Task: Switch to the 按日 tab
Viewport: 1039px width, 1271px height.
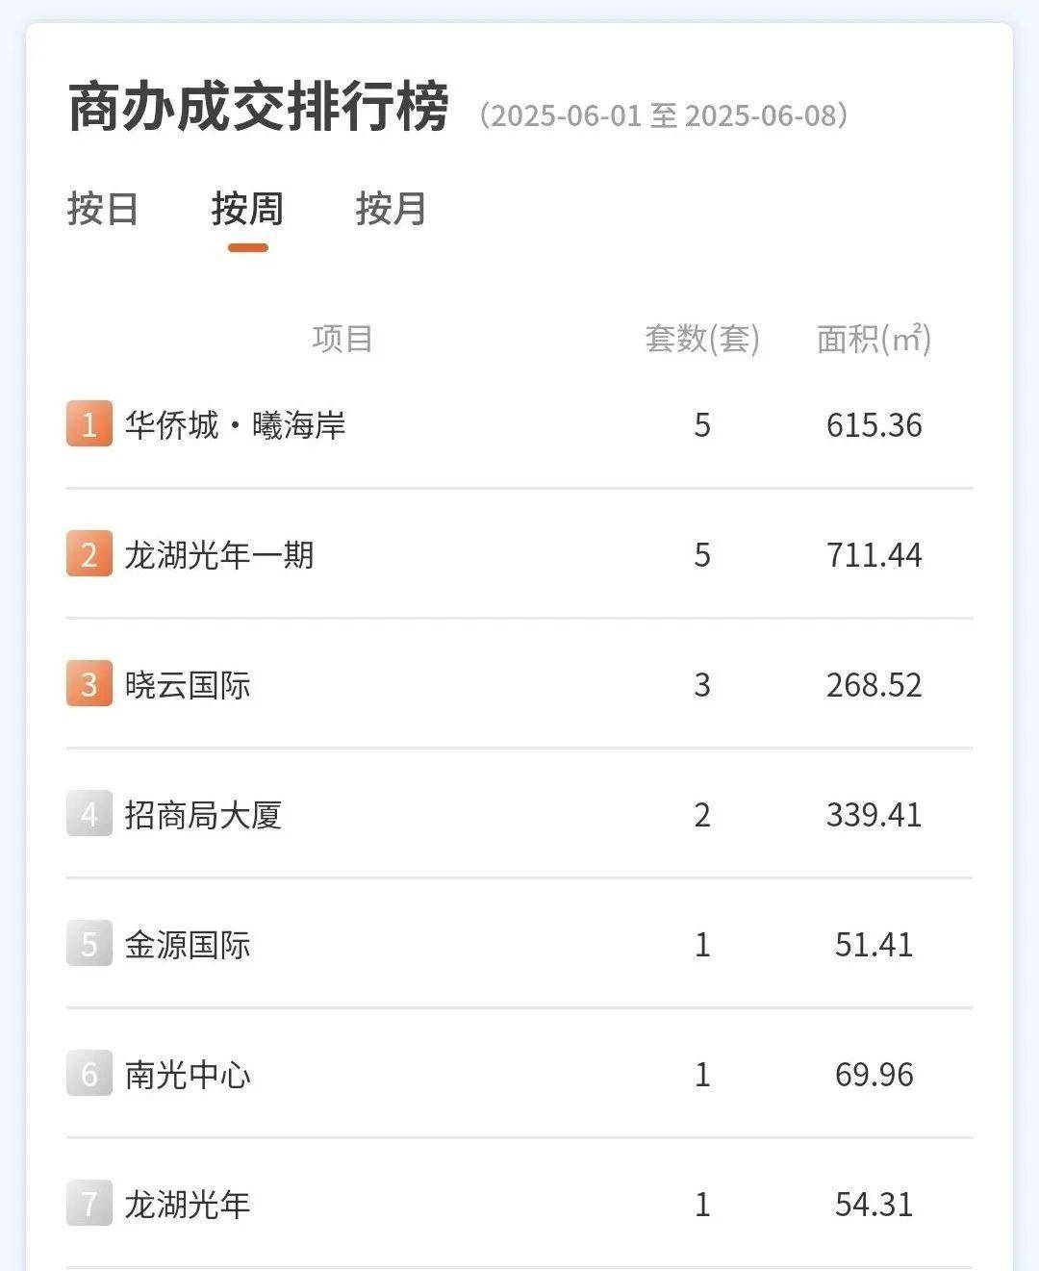Action: (x=103, y=209)
